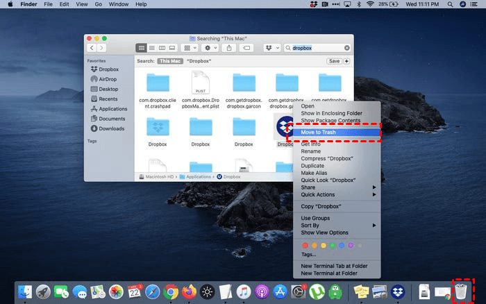
Task: Click the Save search button
Action: (334, 61)
